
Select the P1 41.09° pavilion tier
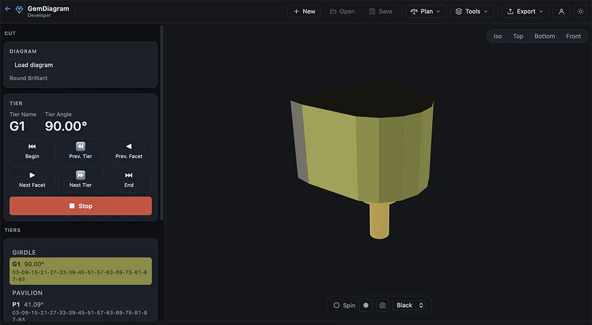pyautogui.click(x=80, y=311)
